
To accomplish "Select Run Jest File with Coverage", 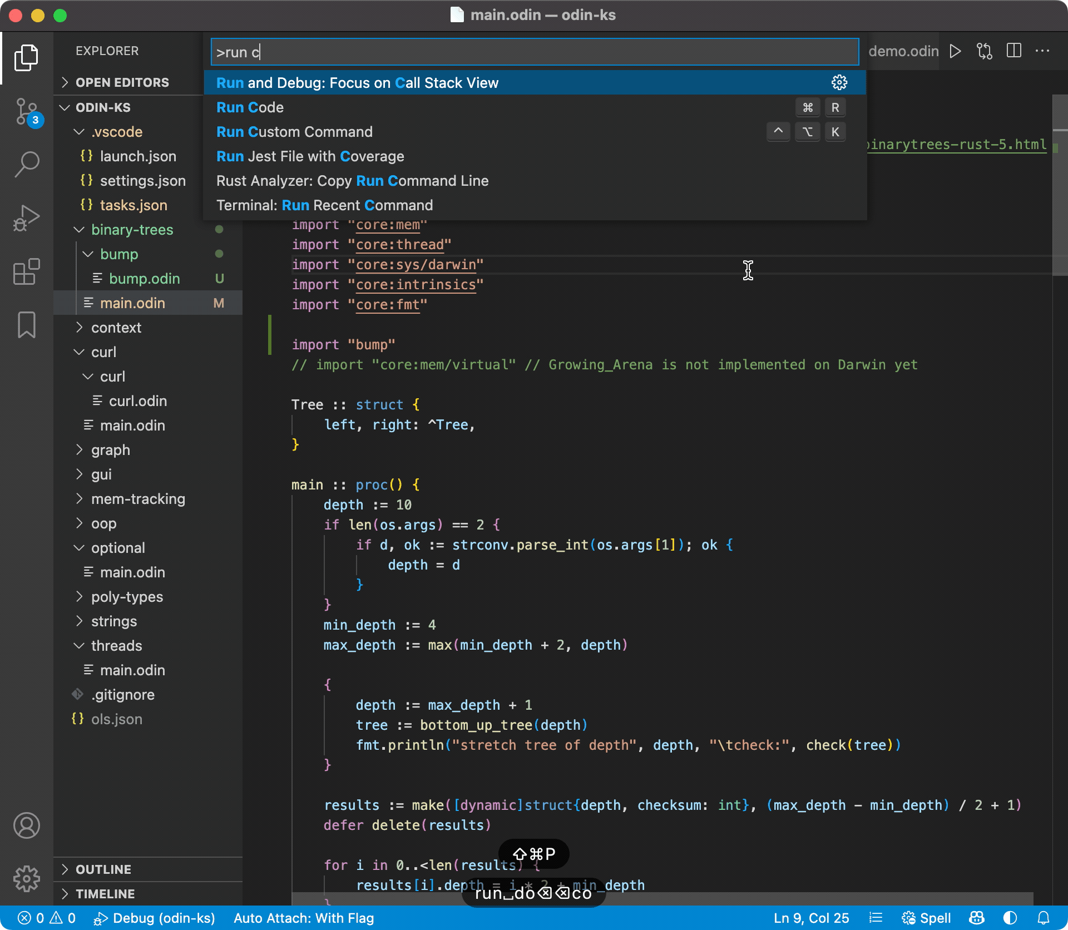I will (x=535, y=156).
